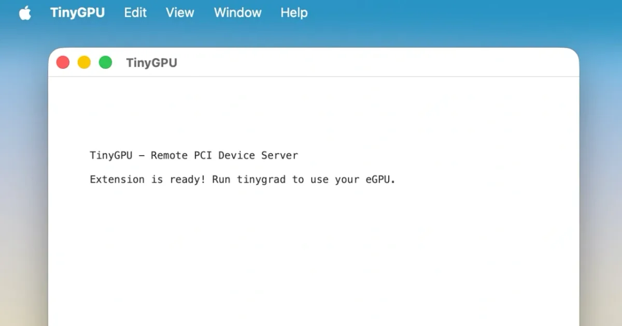Image resolution: width=622 pixels, height=326 pixels.
Task: Open the Help menu
Action: pyautogui.click(x=294, y=13)
